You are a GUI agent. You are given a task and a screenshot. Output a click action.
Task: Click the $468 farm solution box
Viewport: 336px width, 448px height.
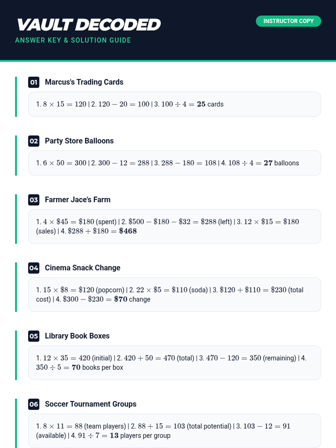tap(174, 227)
